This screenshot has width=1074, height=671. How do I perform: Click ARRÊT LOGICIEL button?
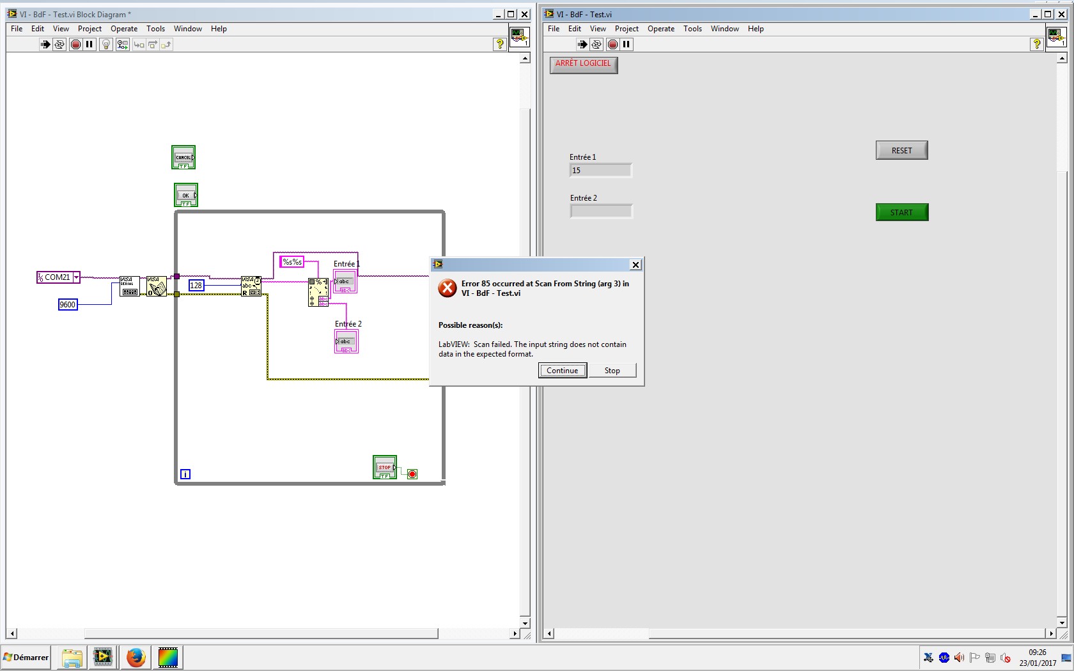tap(583, 64)
